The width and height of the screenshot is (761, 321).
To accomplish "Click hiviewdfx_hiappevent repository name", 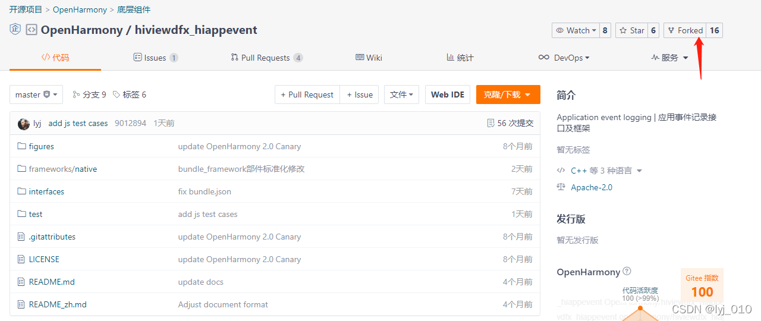I will (196, 30).
